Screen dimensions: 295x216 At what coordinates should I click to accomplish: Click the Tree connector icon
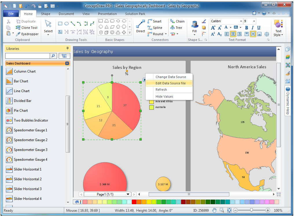click(176, 28)
